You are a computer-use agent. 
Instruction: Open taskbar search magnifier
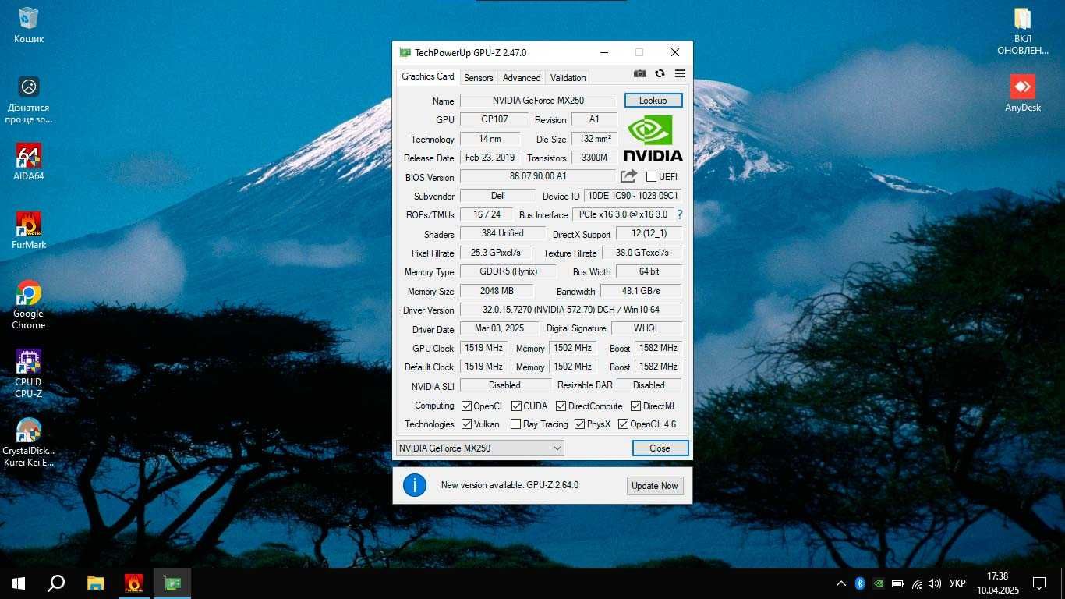coord(56,583)
